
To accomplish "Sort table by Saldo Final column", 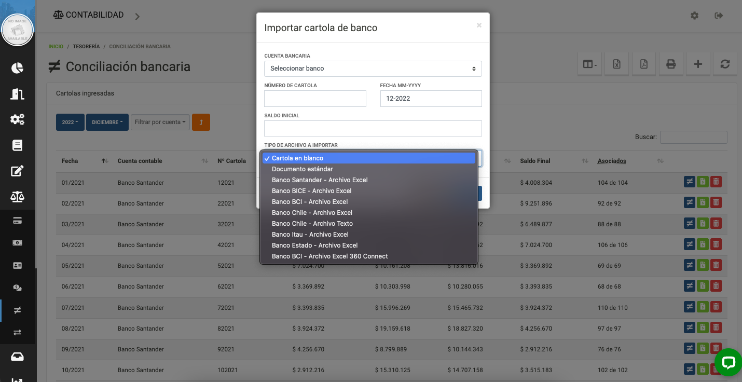I will coord(553,161).
